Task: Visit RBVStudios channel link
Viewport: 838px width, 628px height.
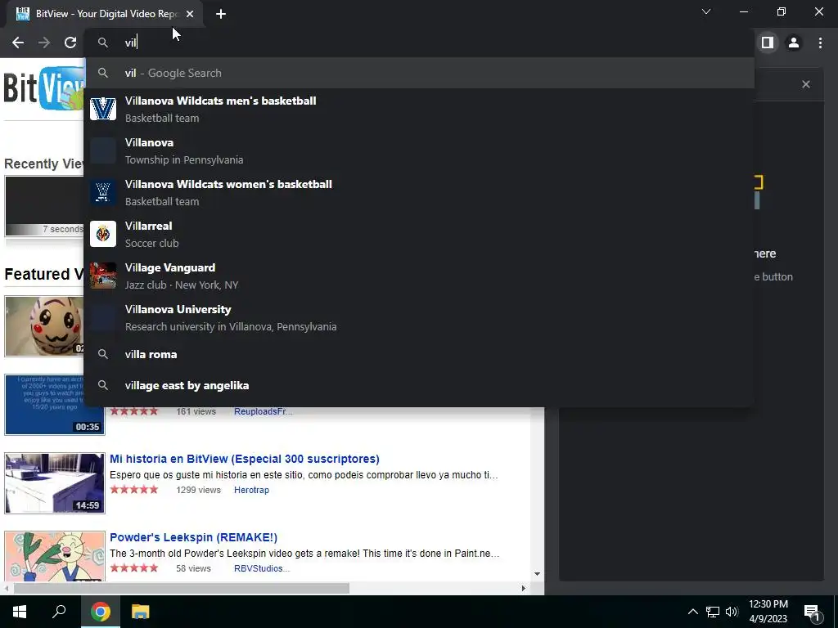Action: click(x=262, y=568)
